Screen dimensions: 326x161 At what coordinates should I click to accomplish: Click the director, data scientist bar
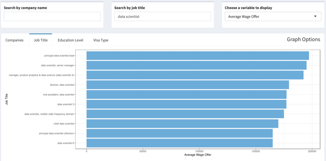click(188, 85)
